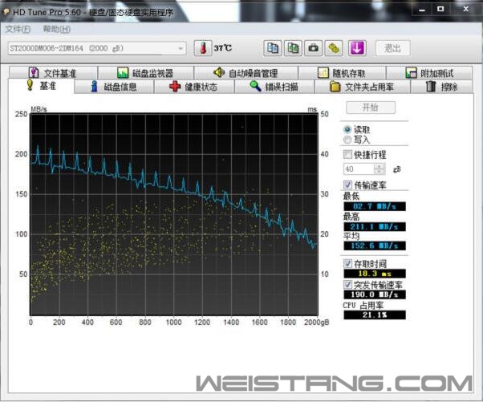Switch to the 健康状态 tab
483x402 pixels.
[194, 87]
